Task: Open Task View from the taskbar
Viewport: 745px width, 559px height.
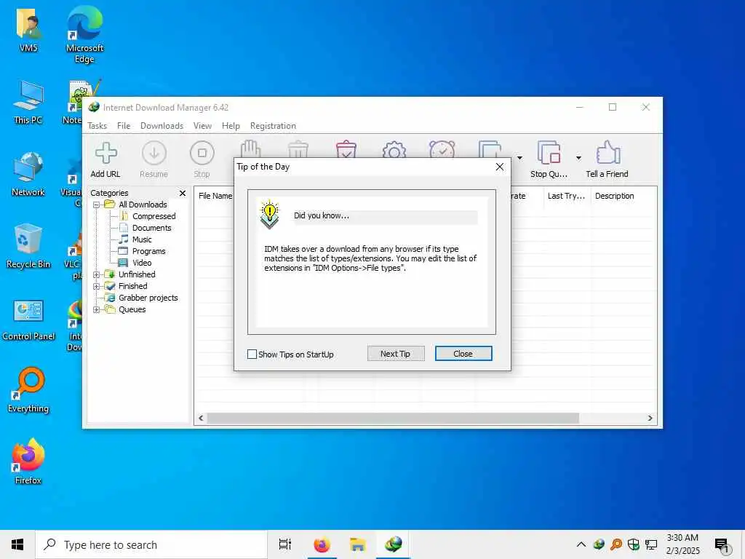Action: point(285,544)
